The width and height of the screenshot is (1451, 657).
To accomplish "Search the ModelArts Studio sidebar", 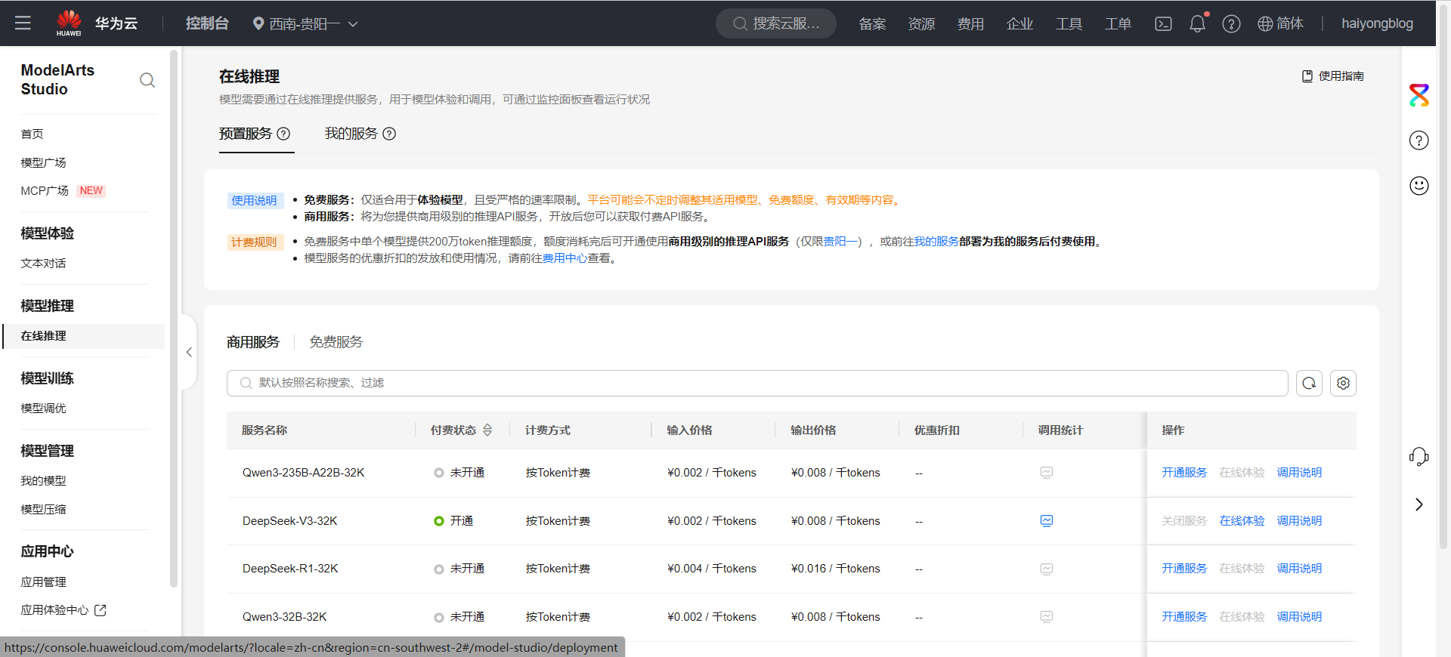I will tap(147, 80).
